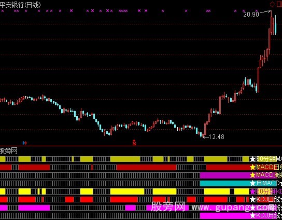Viewport: 282px width, 220px height.
Task: Click the last cyan candlestick on the chart
Action: pos(275,25)
